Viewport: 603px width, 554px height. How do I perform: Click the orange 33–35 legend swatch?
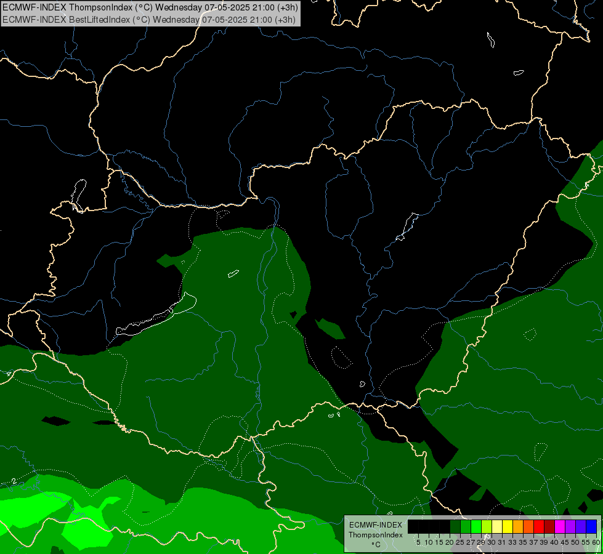point(518,526)
